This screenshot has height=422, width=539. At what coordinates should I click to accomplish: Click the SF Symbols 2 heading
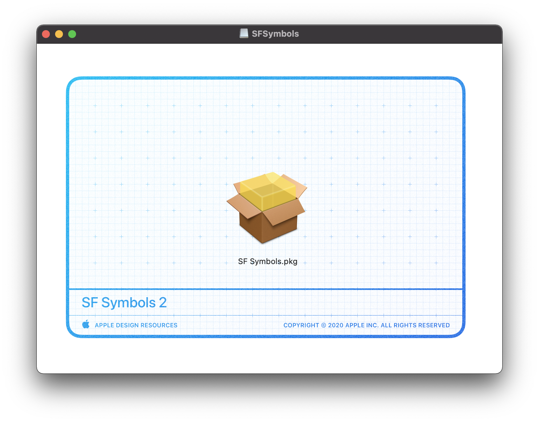[x=124, y=302]
